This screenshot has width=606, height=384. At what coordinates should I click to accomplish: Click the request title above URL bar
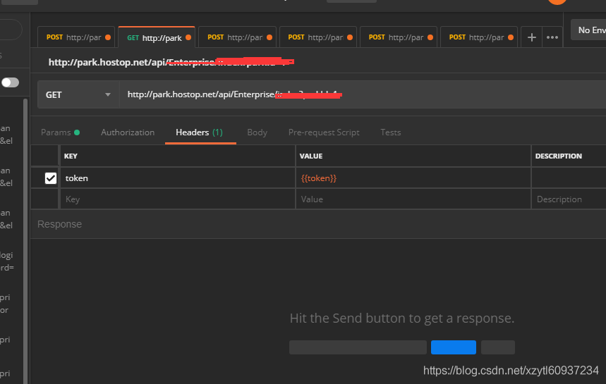pyautogui.click(x=171, y=62)
